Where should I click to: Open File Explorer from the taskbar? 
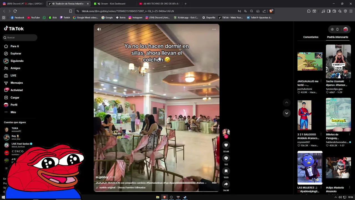158,197
